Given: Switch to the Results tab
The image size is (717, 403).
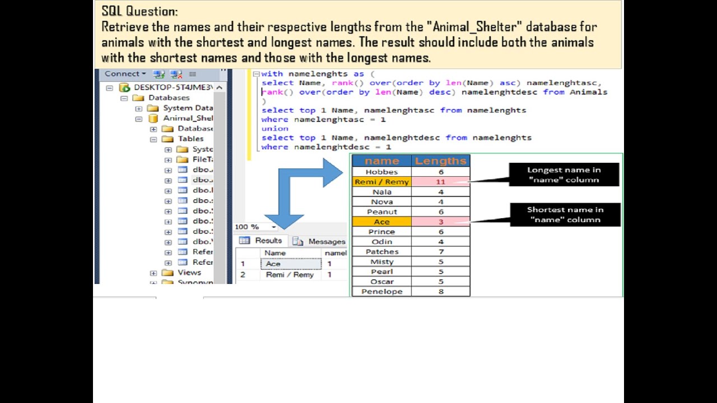Looking at the screenshot, I should click(x=260, y=241).
